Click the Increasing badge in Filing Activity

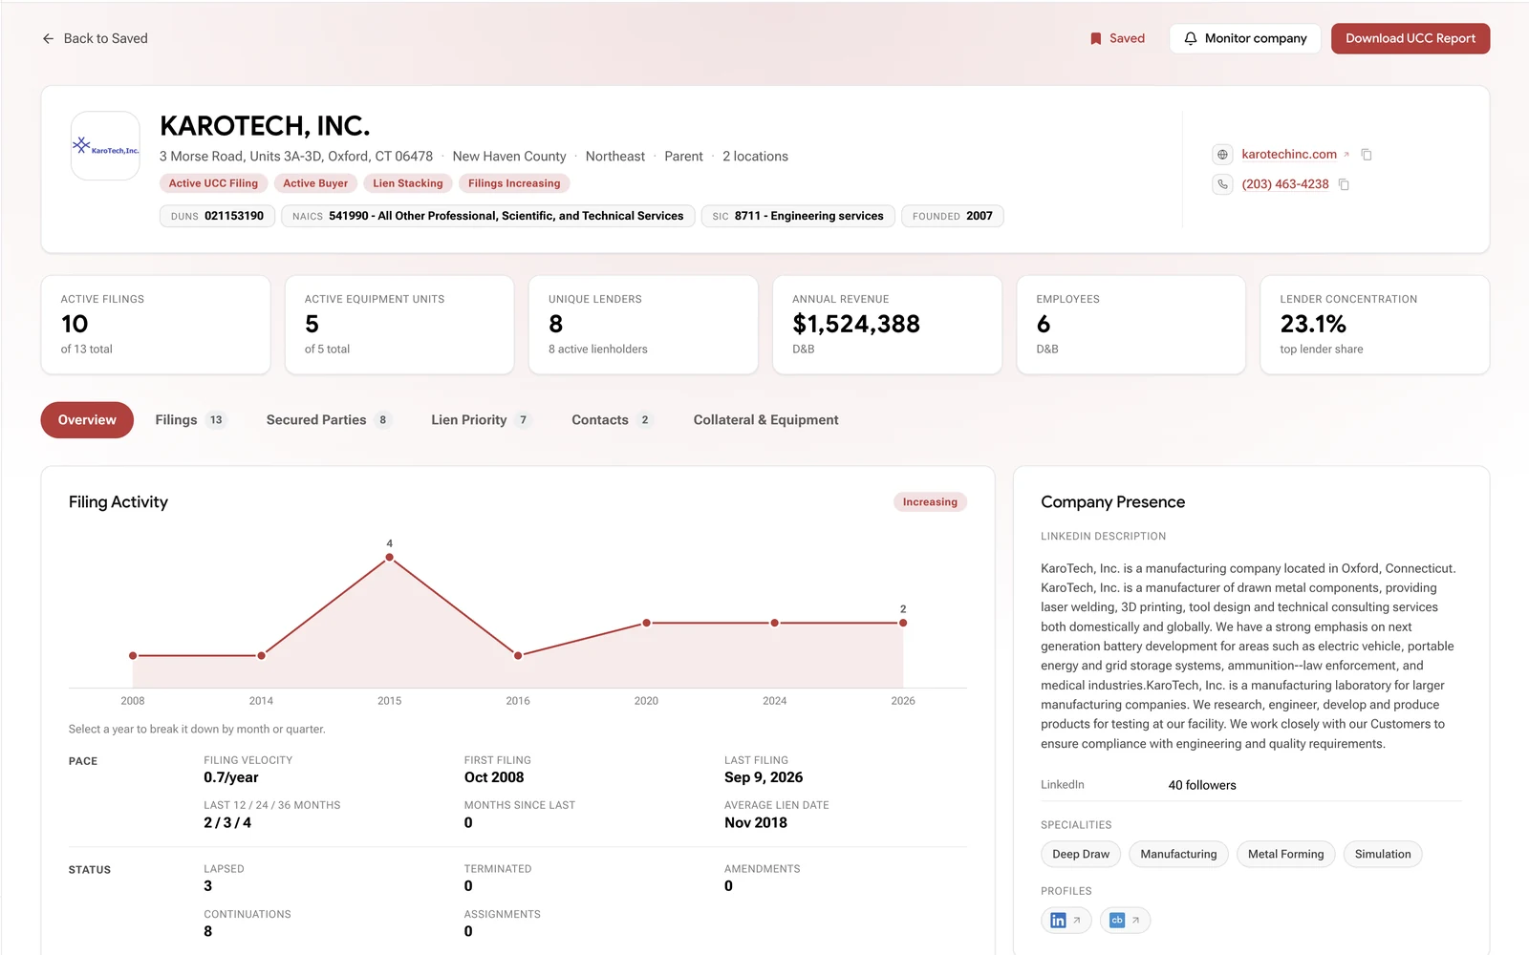(x=930, y=502)
